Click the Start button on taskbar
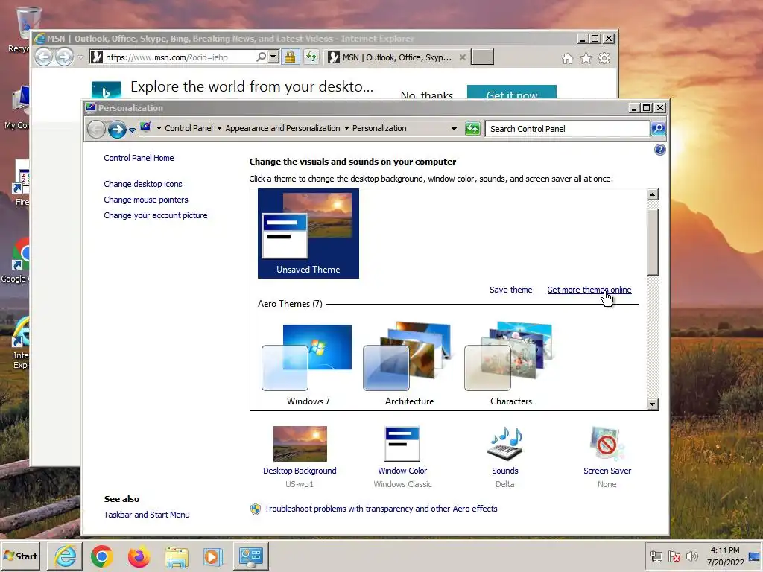The image size is (763, 572). tap(20, 556)
